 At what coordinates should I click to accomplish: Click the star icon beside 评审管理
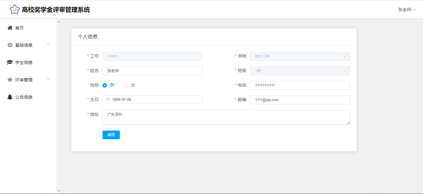coord(10,80)
